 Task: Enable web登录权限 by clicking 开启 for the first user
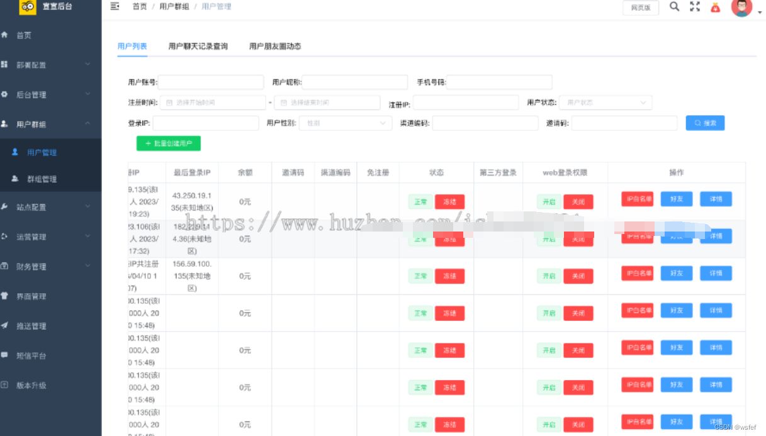pyautogui.click(x=548, y=202)
